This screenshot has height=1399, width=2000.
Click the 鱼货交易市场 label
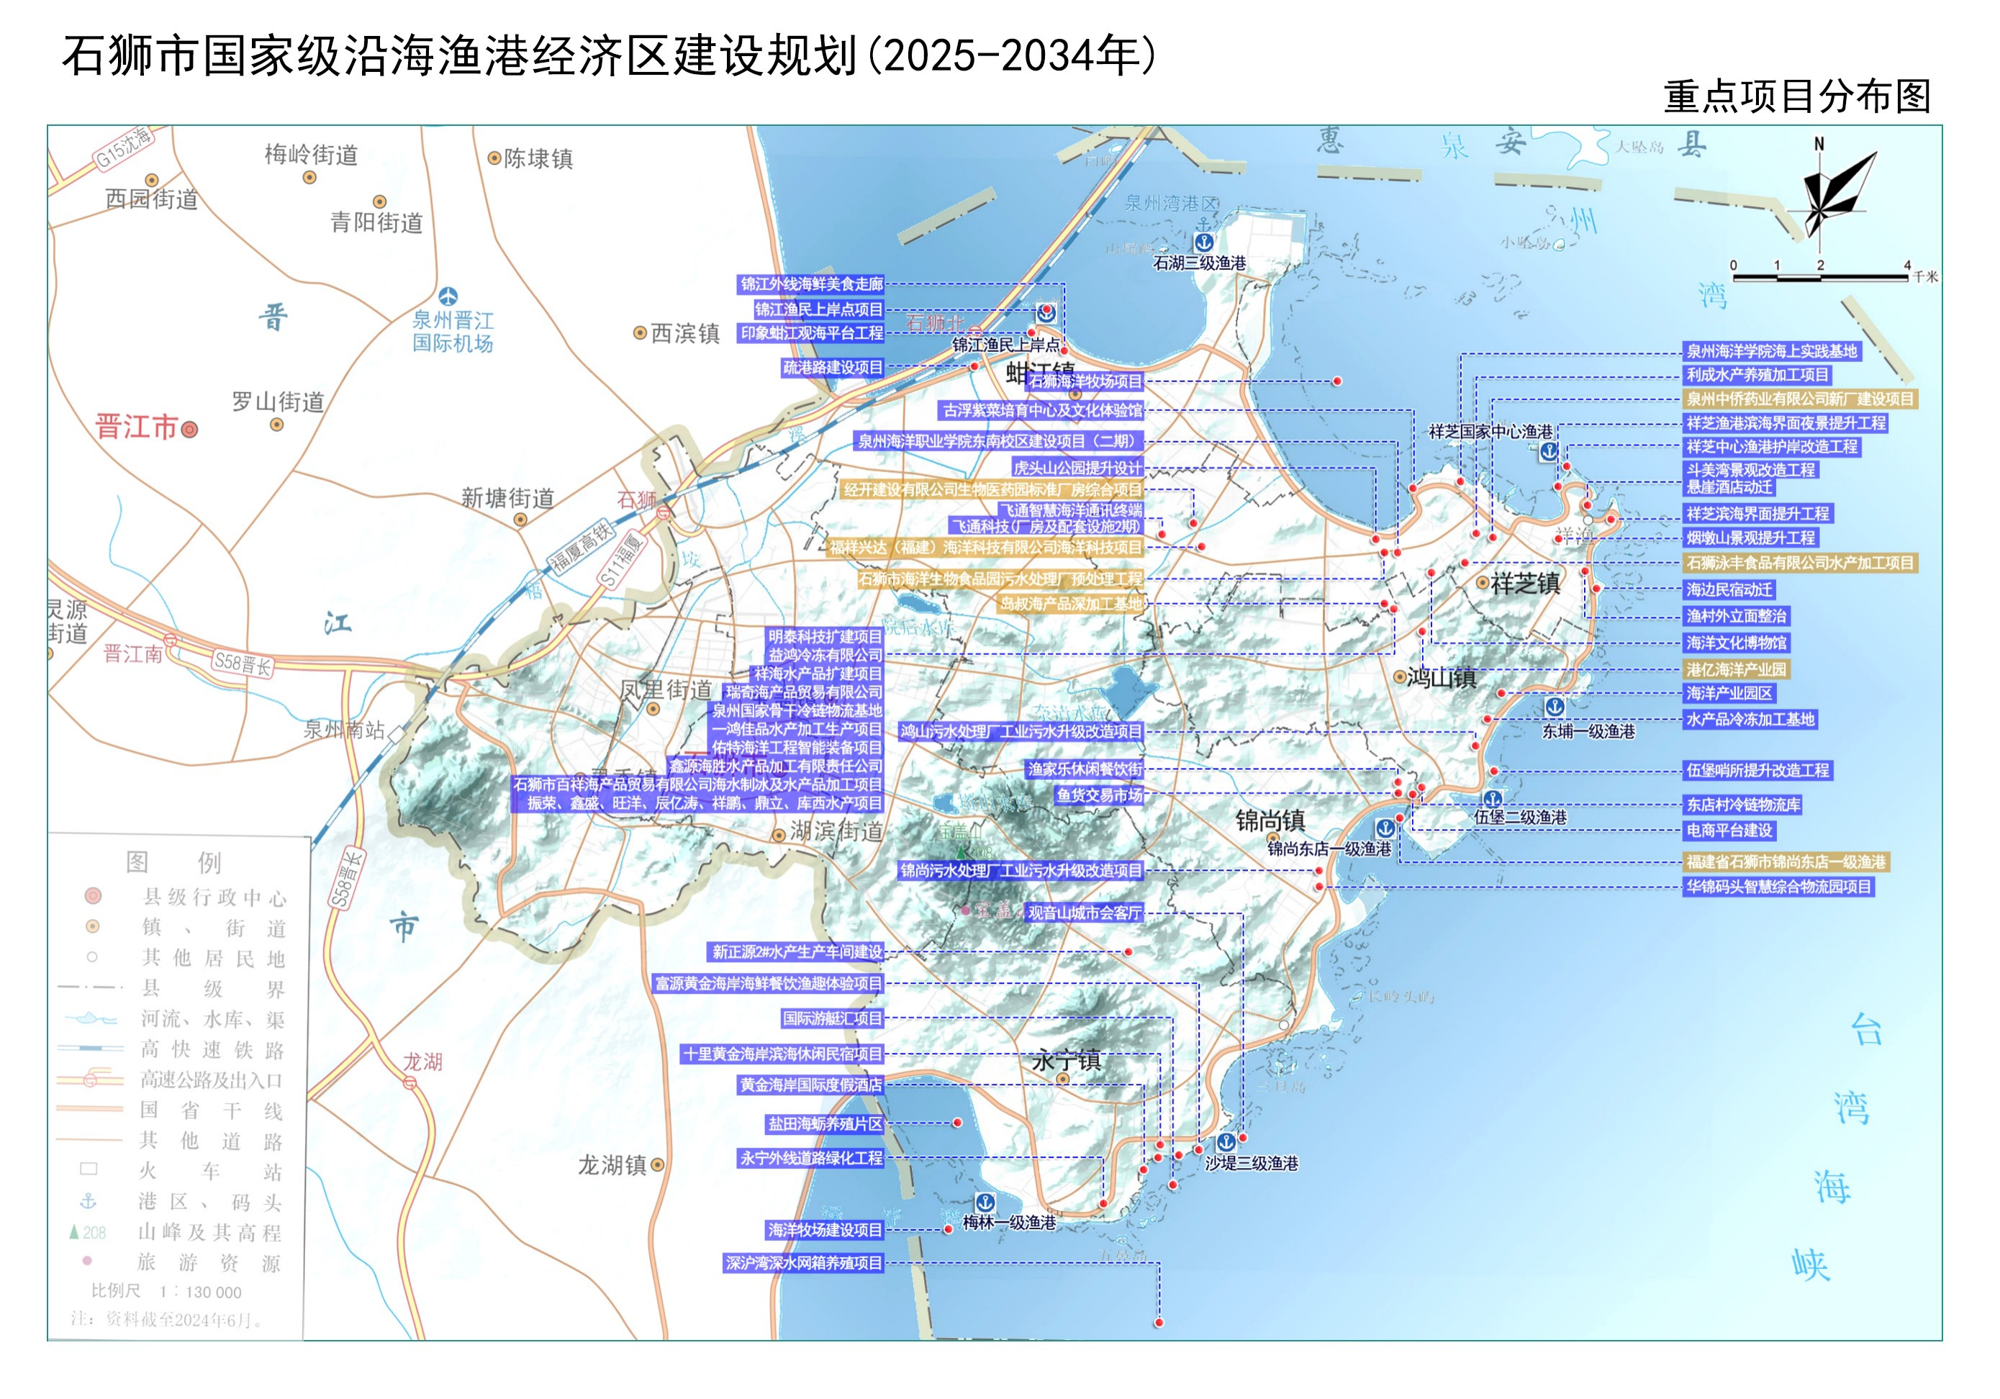point(1099,794)
